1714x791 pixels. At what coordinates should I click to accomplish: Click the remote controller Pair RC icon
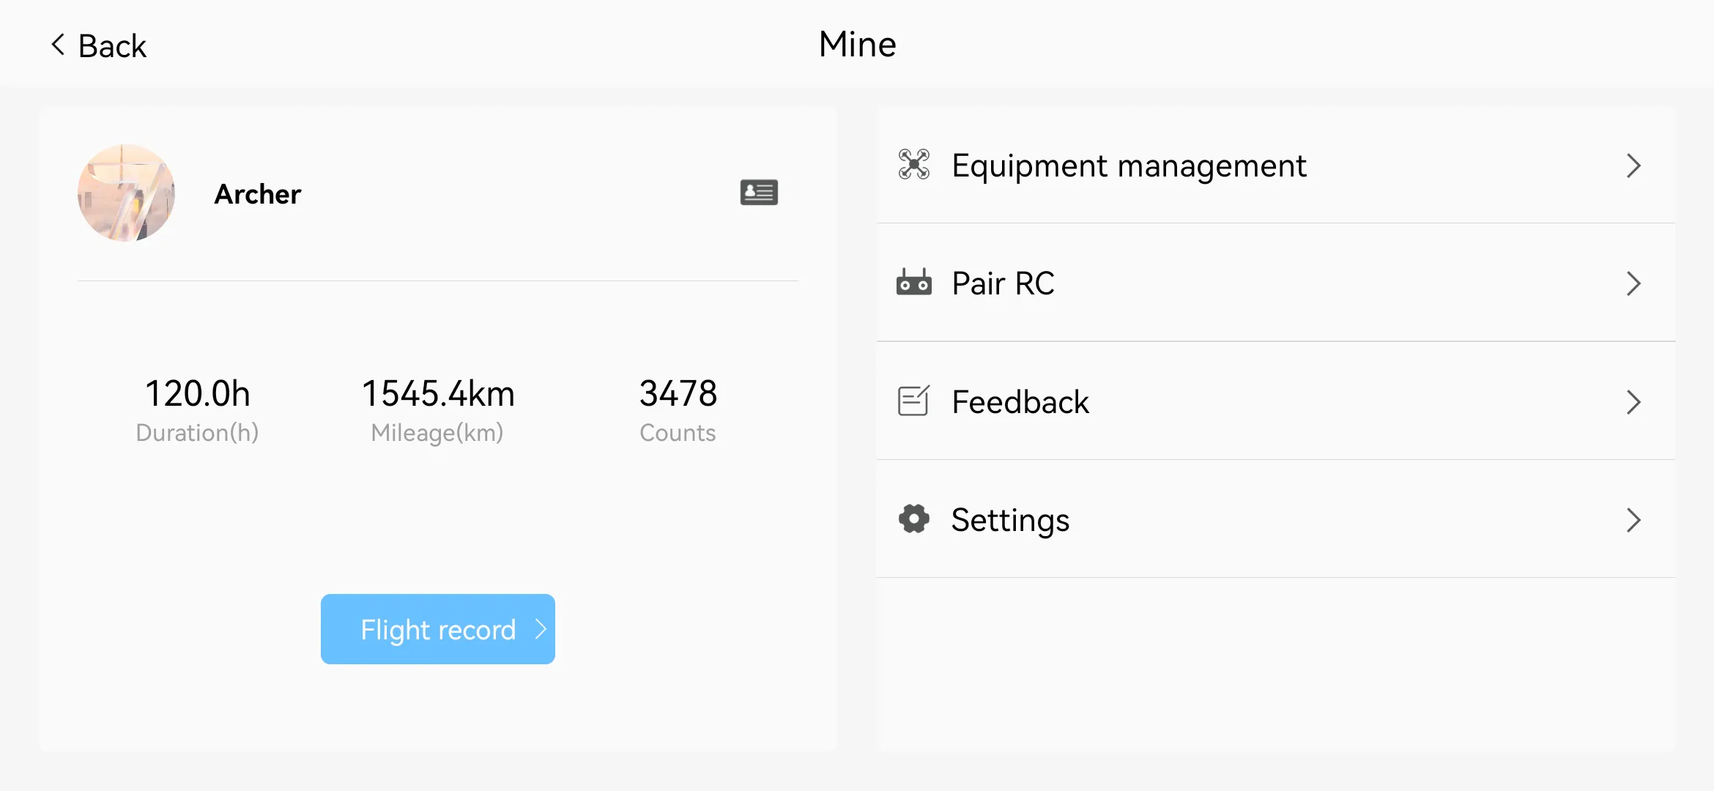[x=914, y=282]
